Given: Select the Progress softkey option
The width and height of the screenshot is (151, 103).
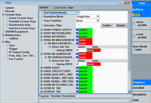Looking at the screenshot, I should click(142, 82).
